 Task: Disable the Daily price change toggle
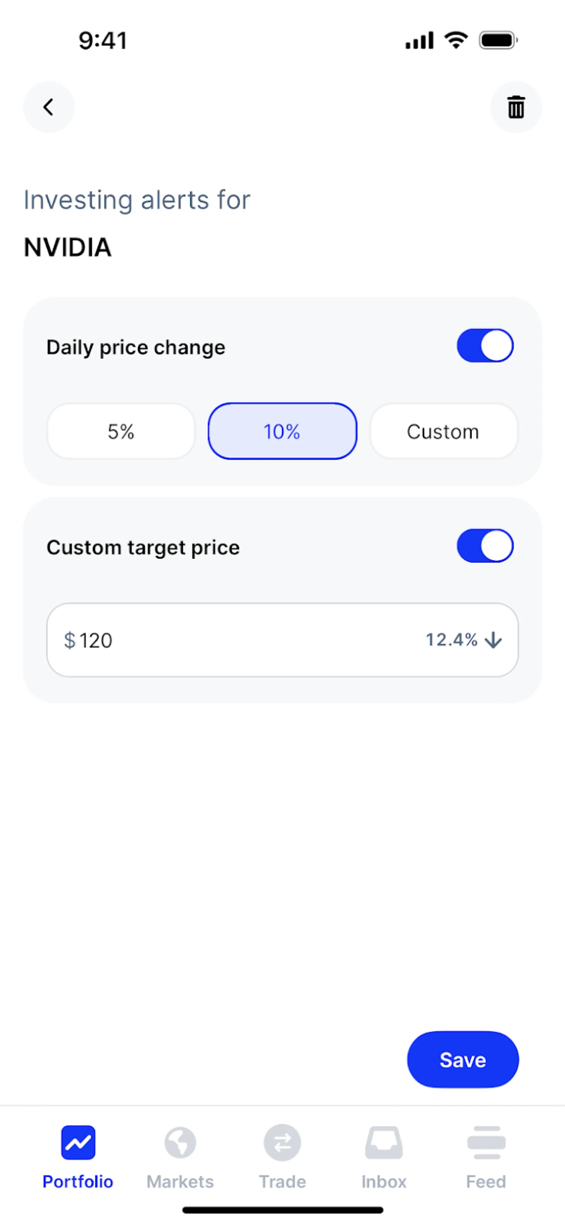click(x=485, y=346)
